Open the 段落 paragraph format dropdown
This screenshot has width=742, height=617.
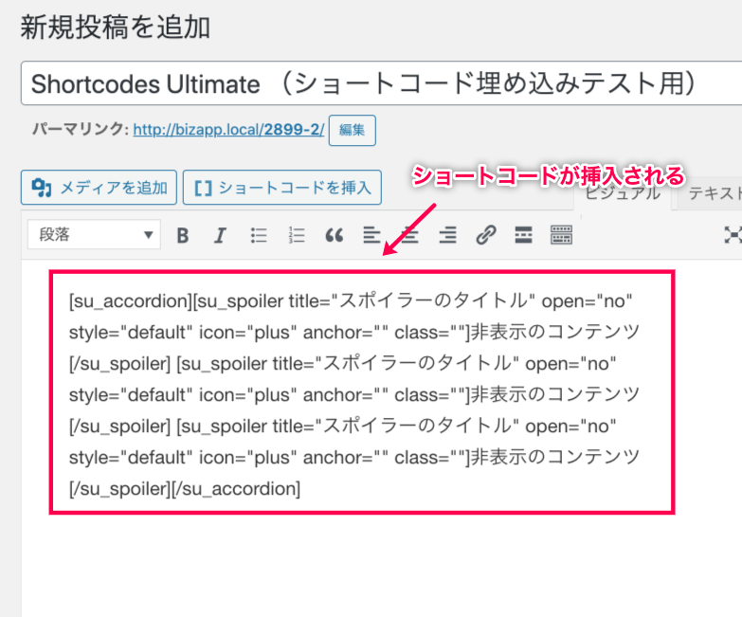(94, 234)
